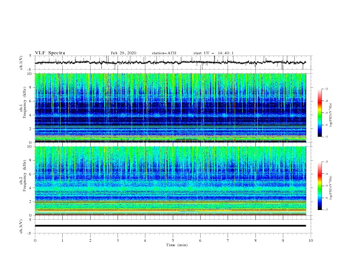The width and height of the screenshot is (350, 270).
Task: Click the "-3" label on ch.1 color scale
Action: [326, 89]
